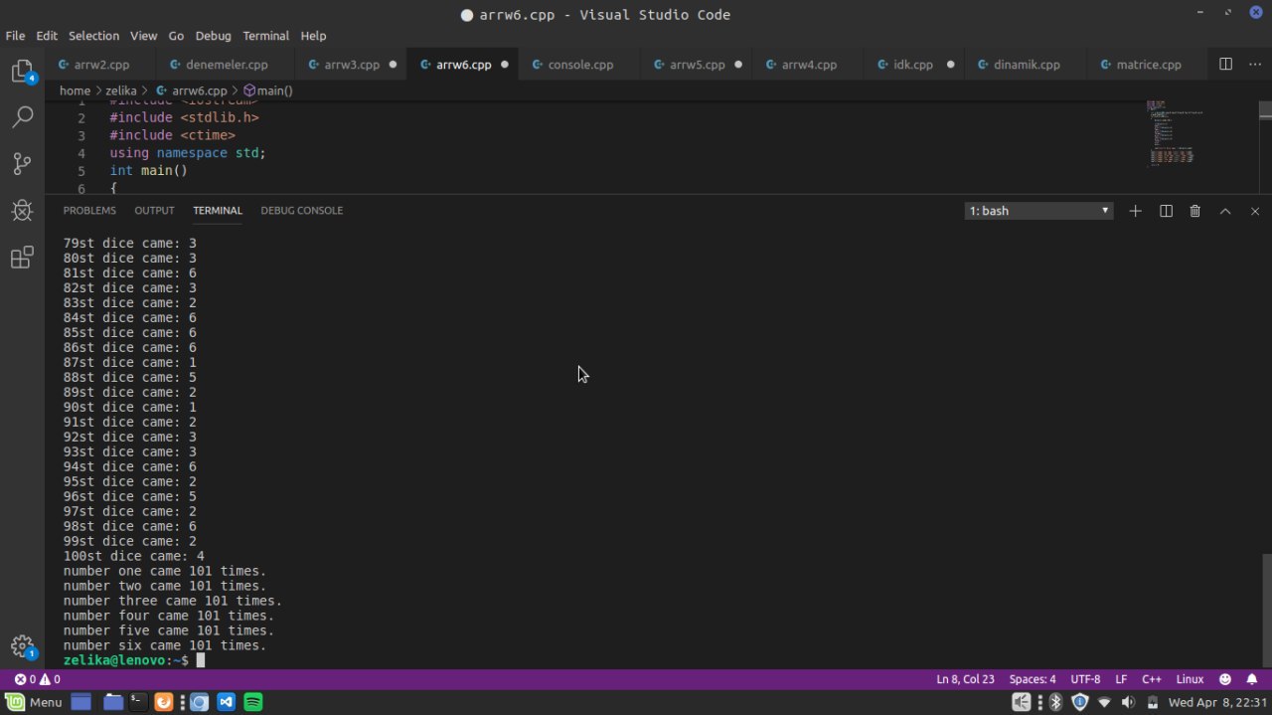The image size is (1272, 715).
Task: Switch to the console.cpp tab
Action: click(x=580, y=65)
